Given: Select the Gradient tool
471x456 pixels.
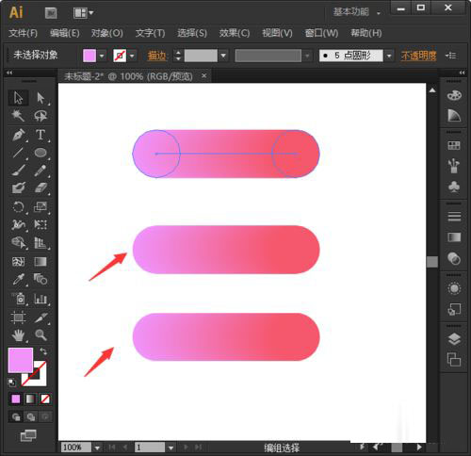Looking at the screenshot, I should pos(41,261).
